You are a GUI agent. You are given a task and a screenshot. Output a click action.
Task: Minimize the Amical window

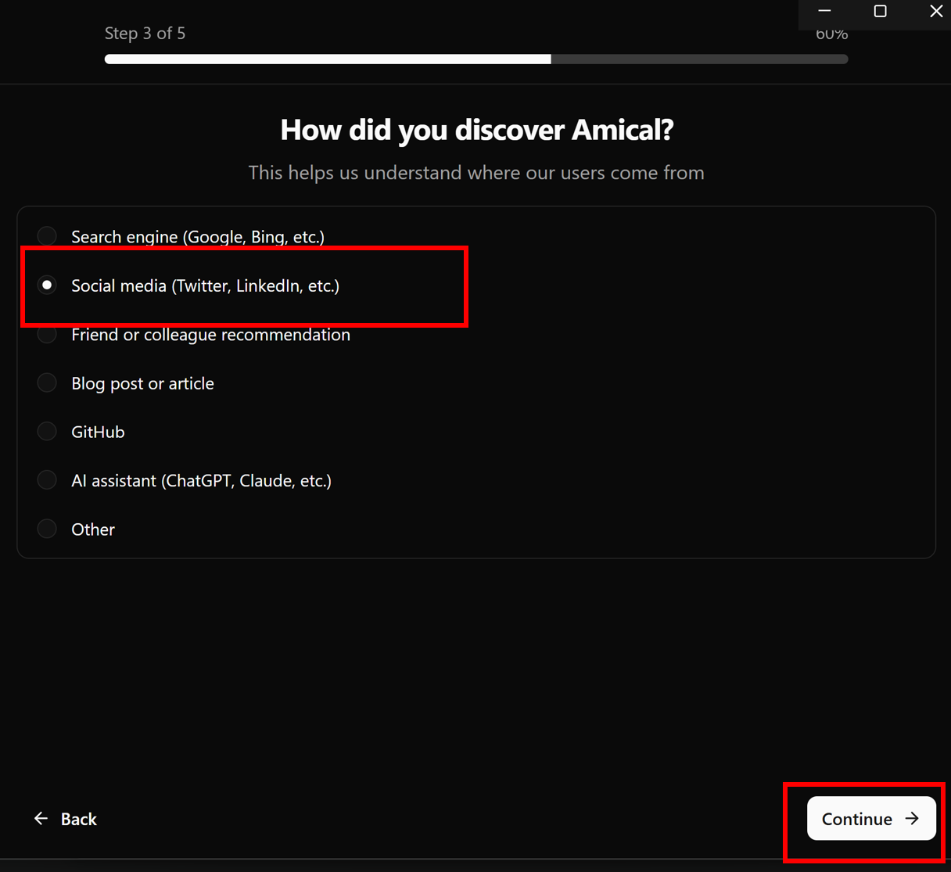click(x=824, y=11)
